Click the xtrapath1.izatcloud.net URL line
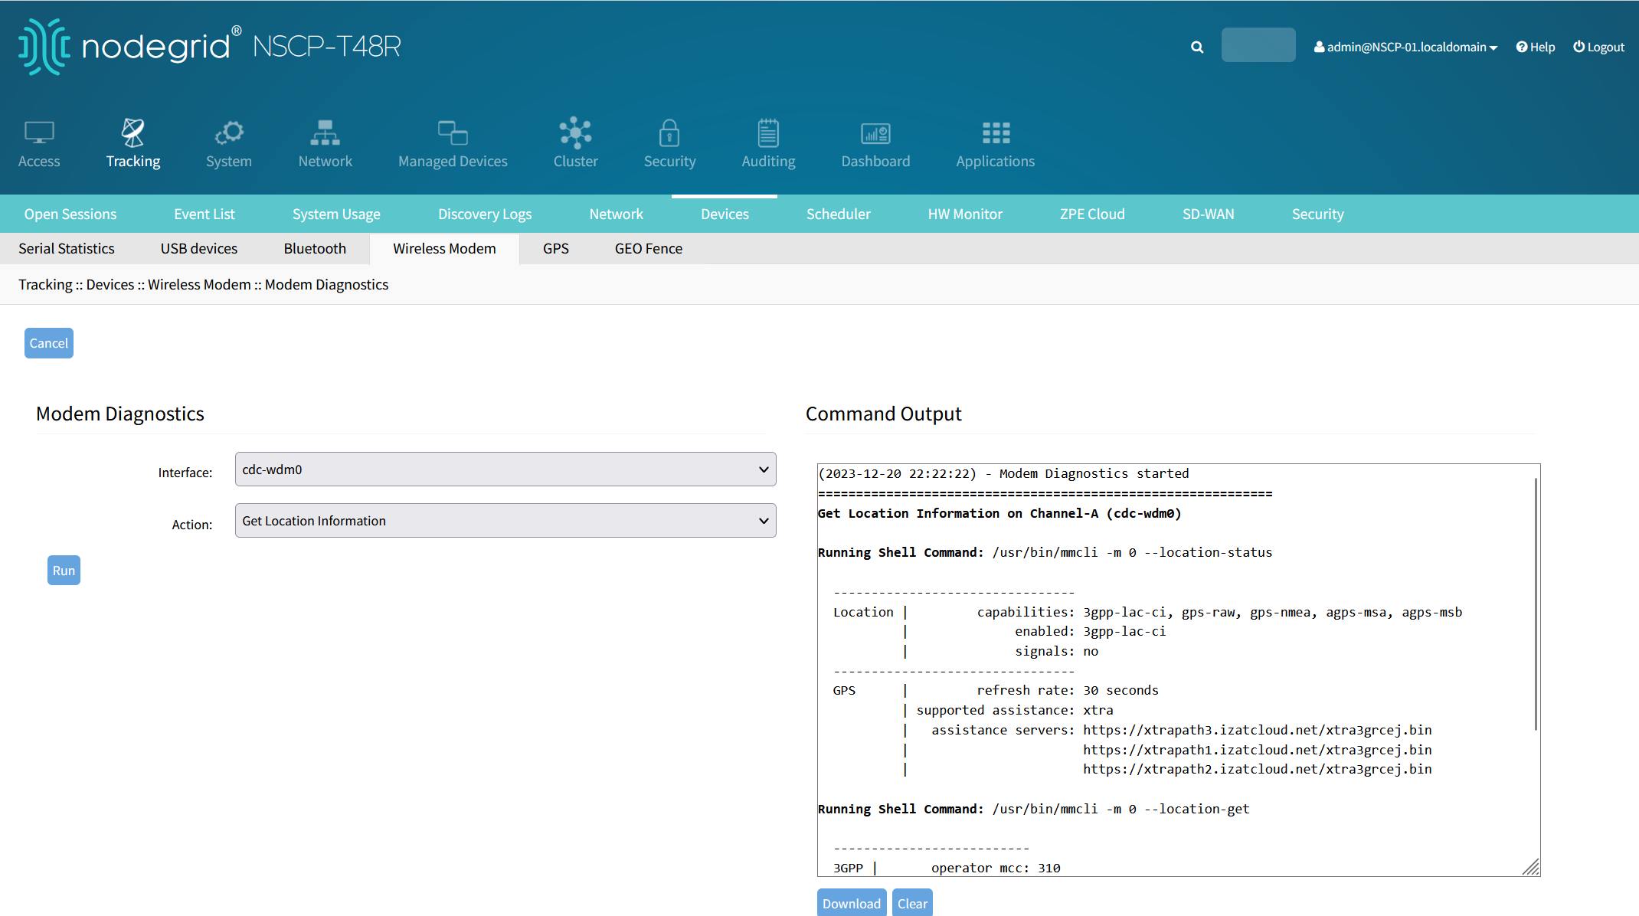Image resolution: width=1639 pixels, height=916 pixels. [x=1257, y=751]
